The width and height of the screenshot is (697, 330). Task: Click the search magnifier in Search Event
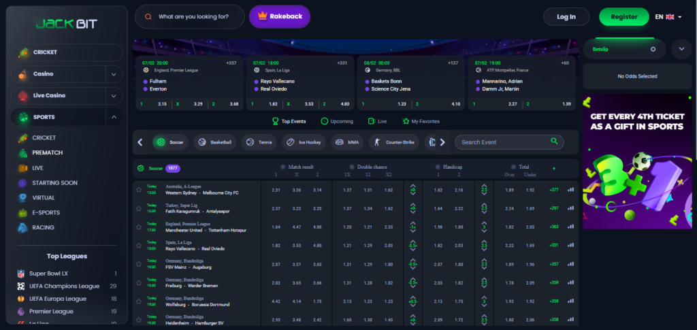[555, 142]
